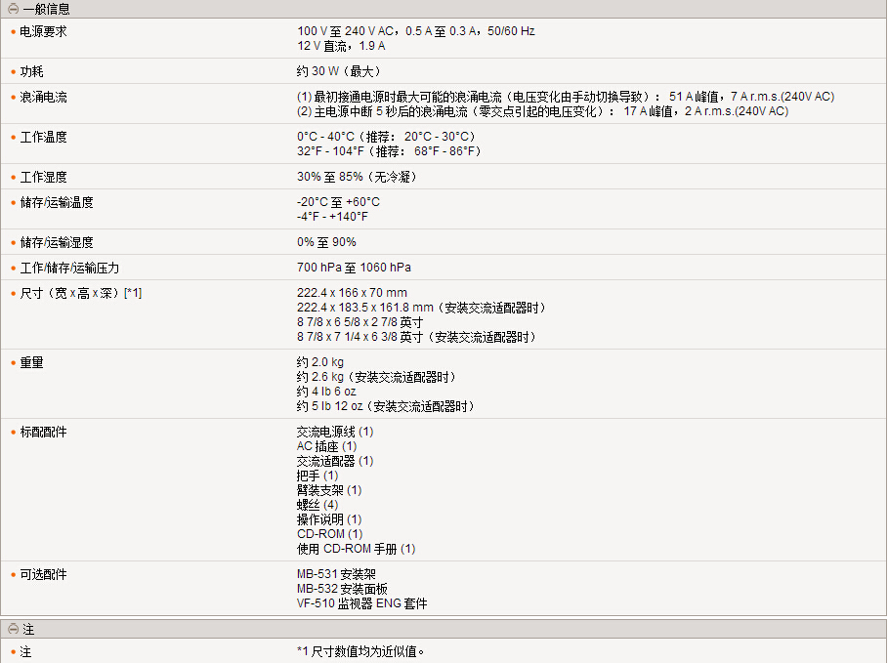
Task: Select the MB-531 安装架 accessory text
Action: point(336,575)
